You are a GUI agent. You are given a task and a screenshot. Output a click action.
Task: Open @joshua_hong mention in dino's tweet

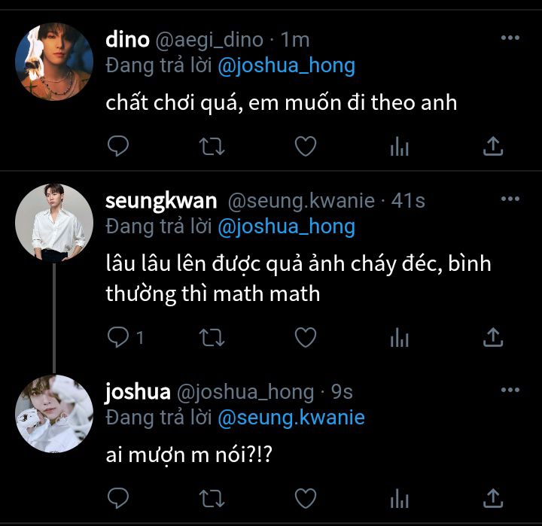tap(286, 65)
